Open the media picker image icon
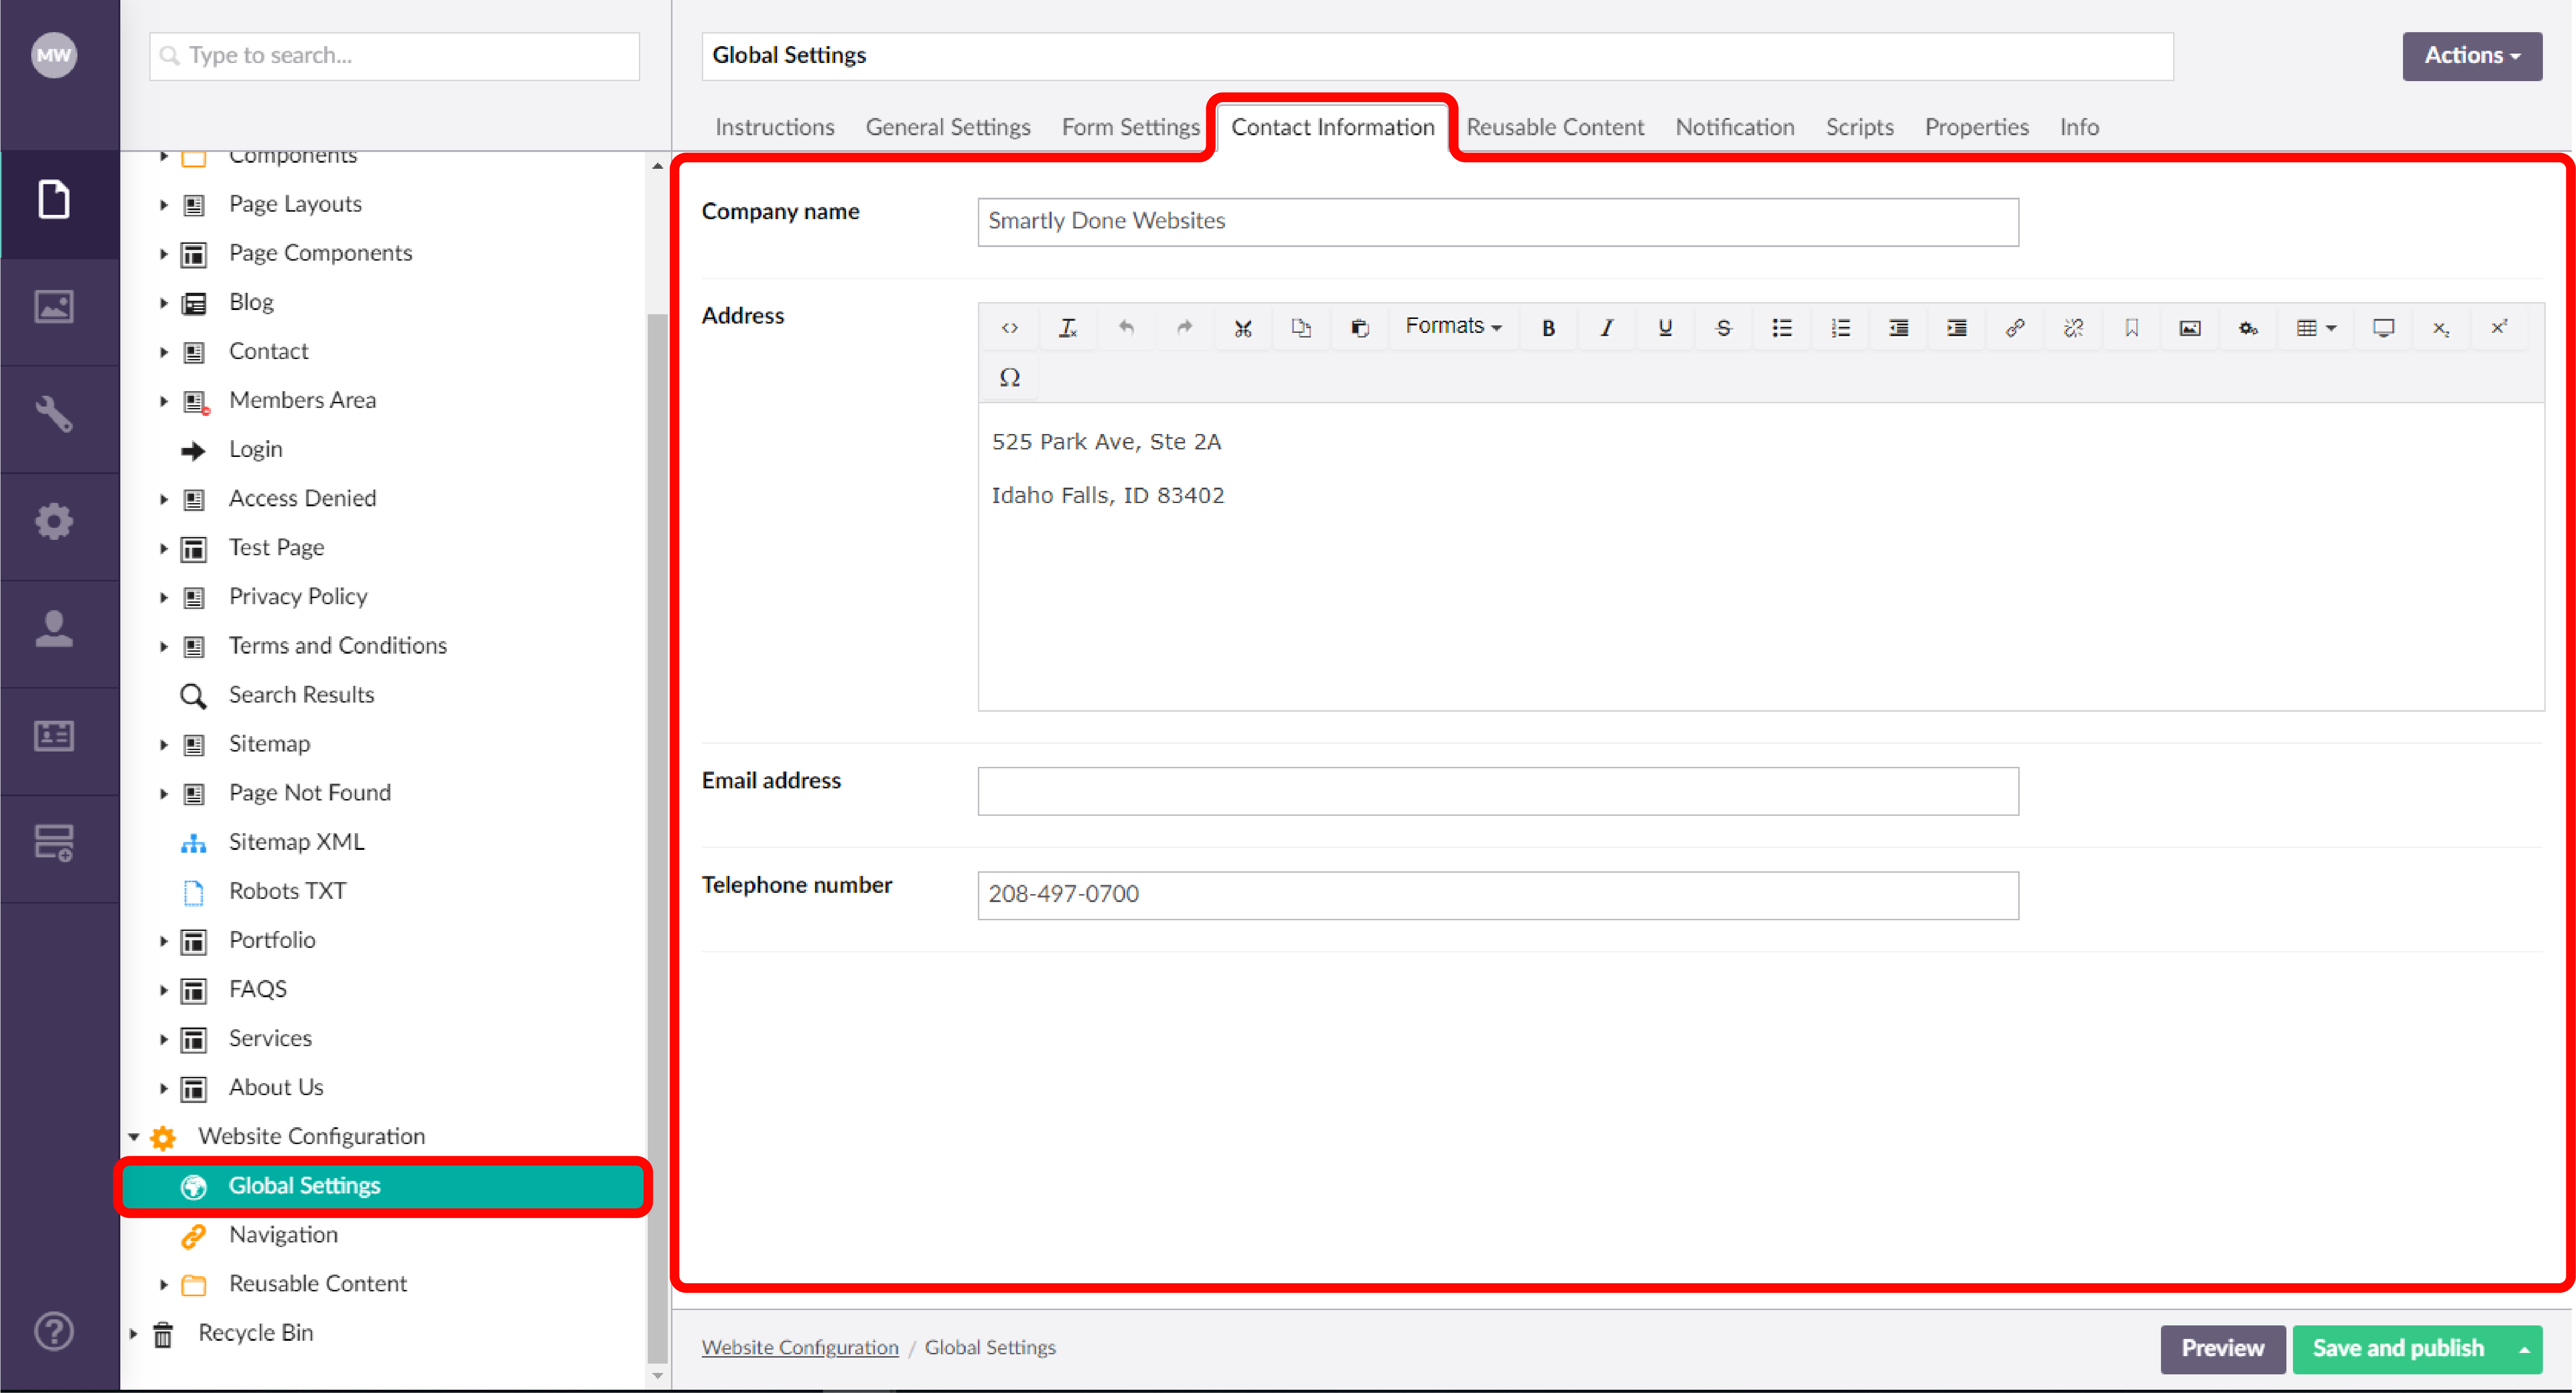Image resolution: width=2576 pixels, height=1393 pixels. 2190,328
